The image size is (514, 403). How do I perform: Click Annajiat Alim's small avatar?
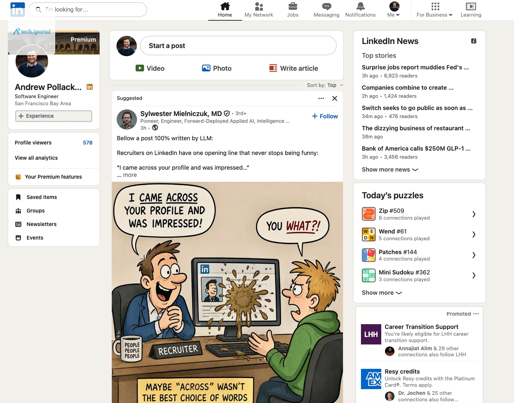click(x=390, y=351)
